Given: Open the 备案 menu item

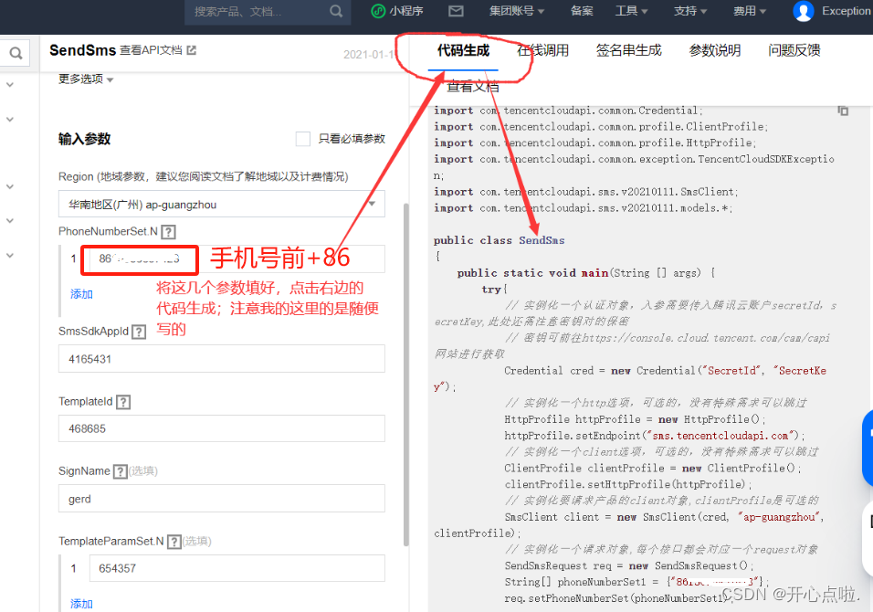Looking at the screenshot, I should [582, 11].
